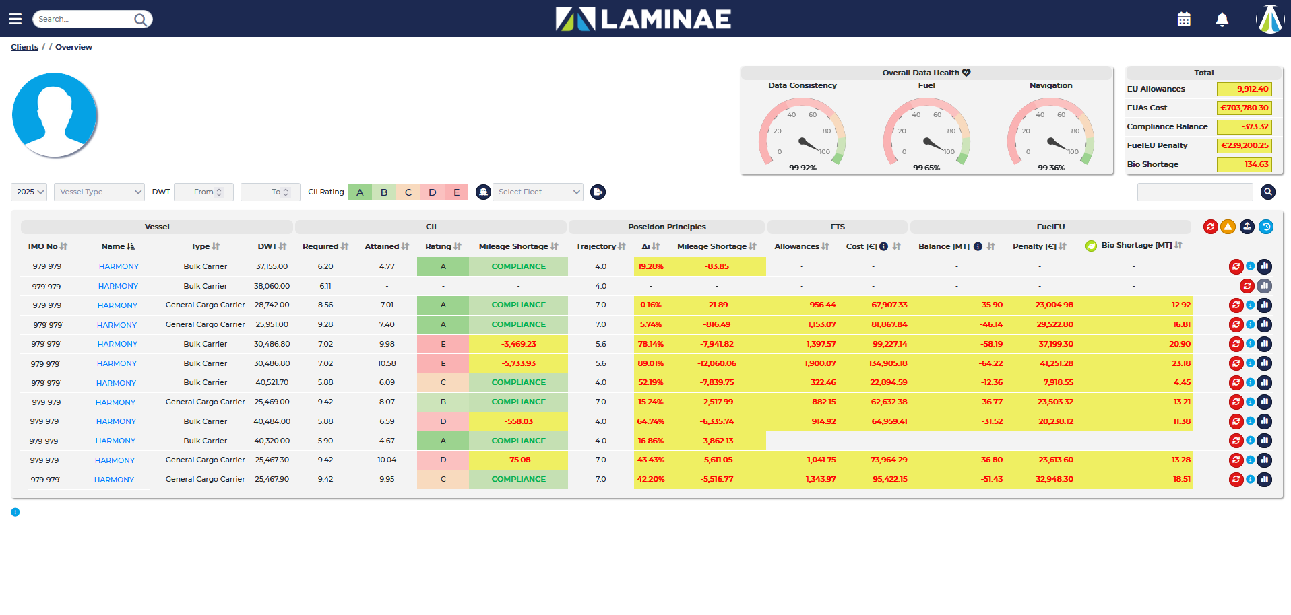Screen dimensions: 1291x615
Task: Click the orange warning triangle icon
Action: (1228, 227)
